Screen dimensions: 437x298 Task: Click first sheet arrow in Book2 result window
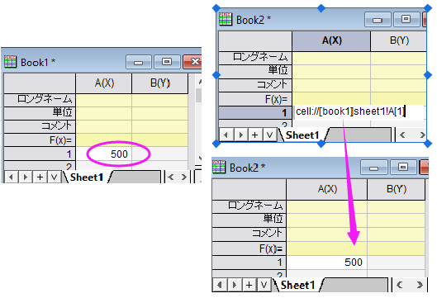click(220, 285)
